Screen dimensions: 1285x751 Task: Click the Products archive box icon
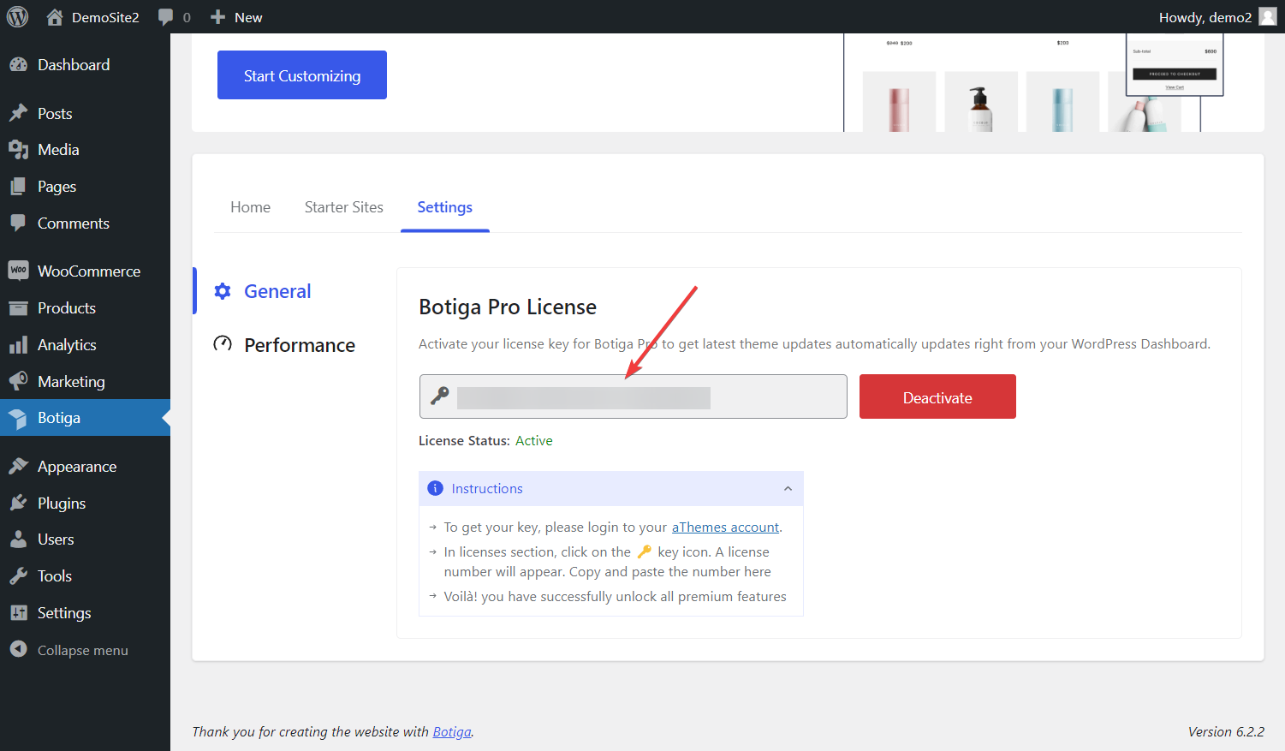(18, 308)
